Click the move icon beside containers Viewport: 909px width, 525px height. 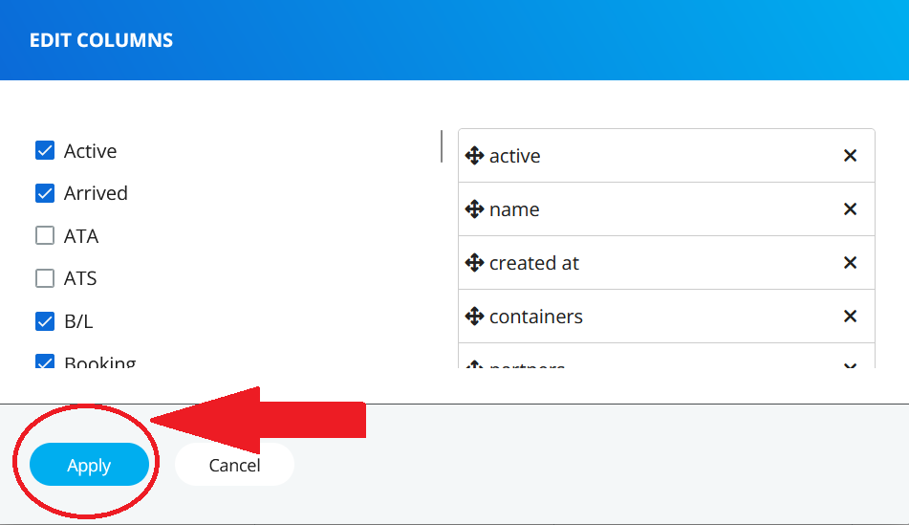475,317
